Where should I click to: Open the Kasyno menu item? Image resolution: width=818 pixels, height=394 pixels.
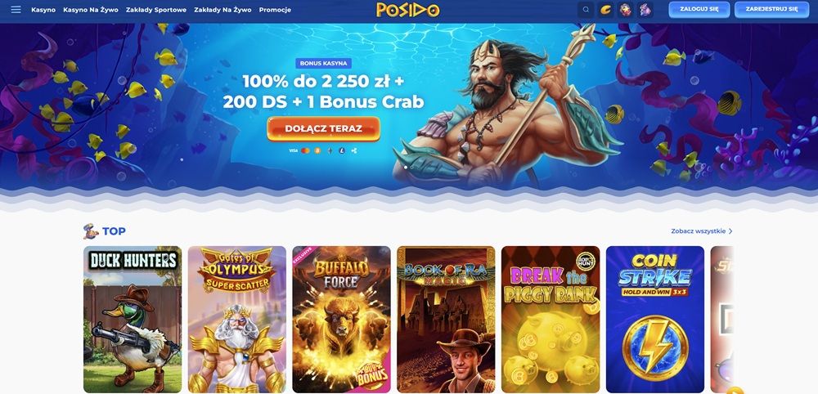(x=43, y=9)
